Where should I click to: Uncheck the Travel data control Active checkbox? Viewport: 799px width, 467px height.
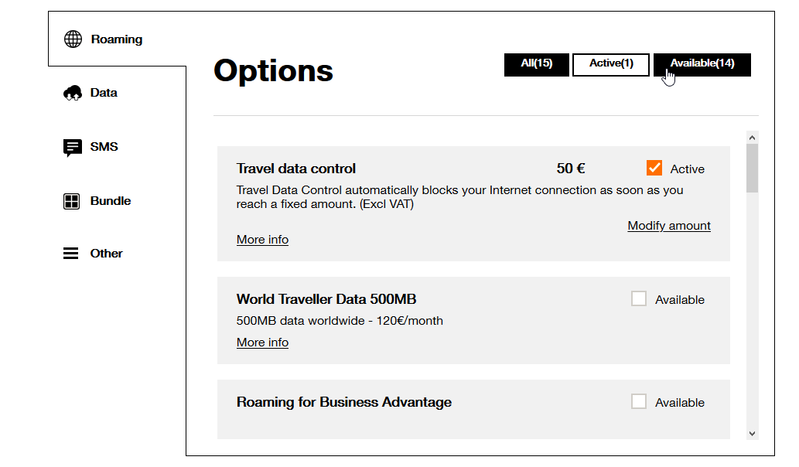tap(654, 169)
